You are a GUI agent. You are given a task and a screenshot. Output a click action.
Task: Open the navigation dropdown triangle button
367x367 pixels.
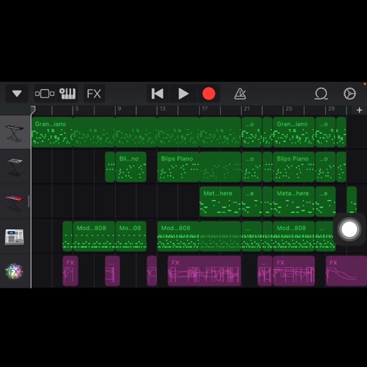[17, 94]
